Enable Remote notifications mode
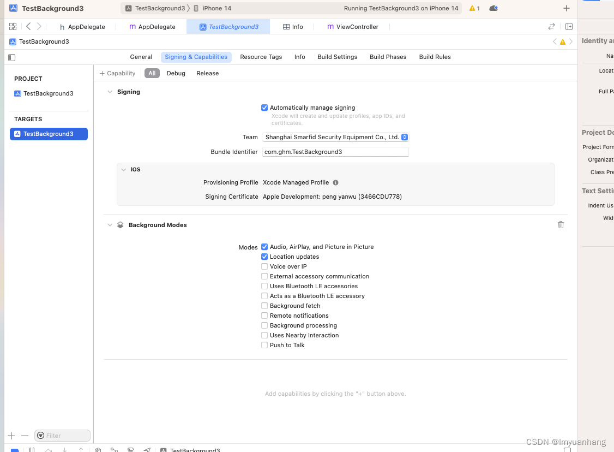This screenshot has width=614, height=452. point(264,315)
